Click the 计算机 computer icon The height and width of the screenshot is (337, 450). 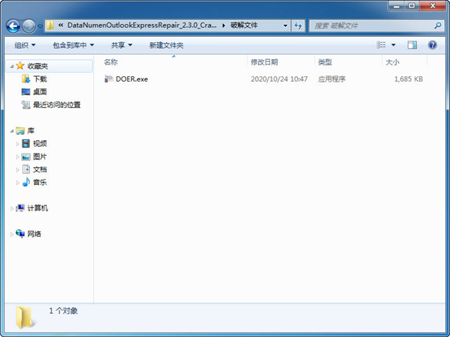pyautogui.click(x=20, y=208)
